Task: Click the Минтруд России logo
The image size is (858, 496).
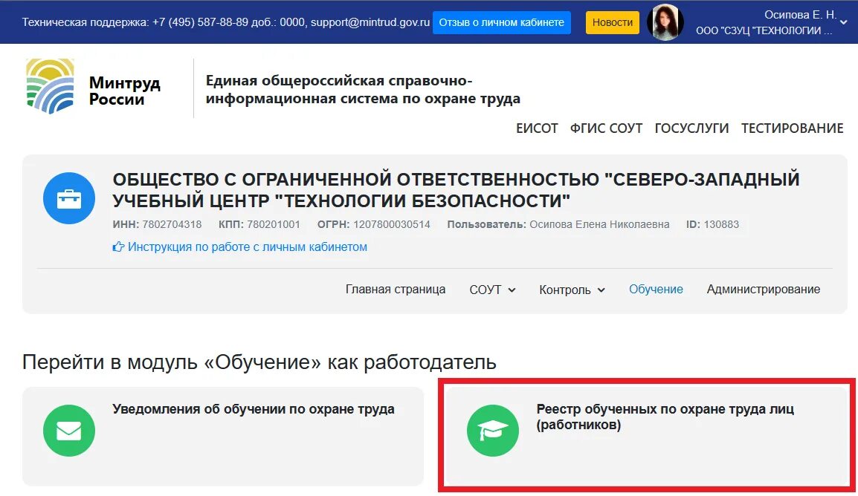Action: tap(94, 86)
